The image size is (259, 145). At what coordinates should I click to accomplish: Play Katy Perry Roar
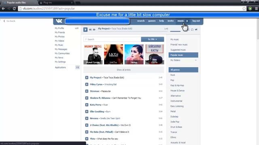click(87, 105)
